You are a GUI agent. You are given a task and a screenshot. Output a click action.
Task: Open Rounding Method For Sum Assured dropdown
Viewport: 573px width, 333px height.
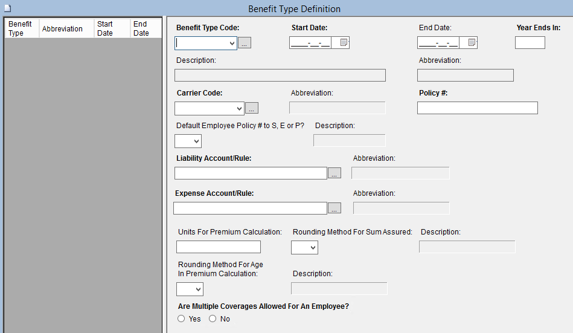click(312, 247)
